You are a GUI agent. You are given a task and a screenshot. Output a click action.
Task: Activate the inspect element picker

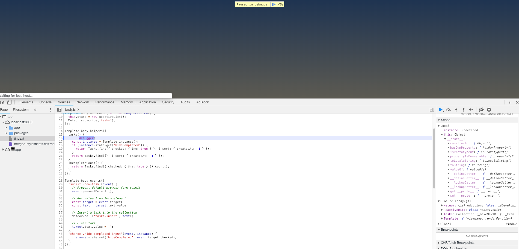(x=2, y=102)
